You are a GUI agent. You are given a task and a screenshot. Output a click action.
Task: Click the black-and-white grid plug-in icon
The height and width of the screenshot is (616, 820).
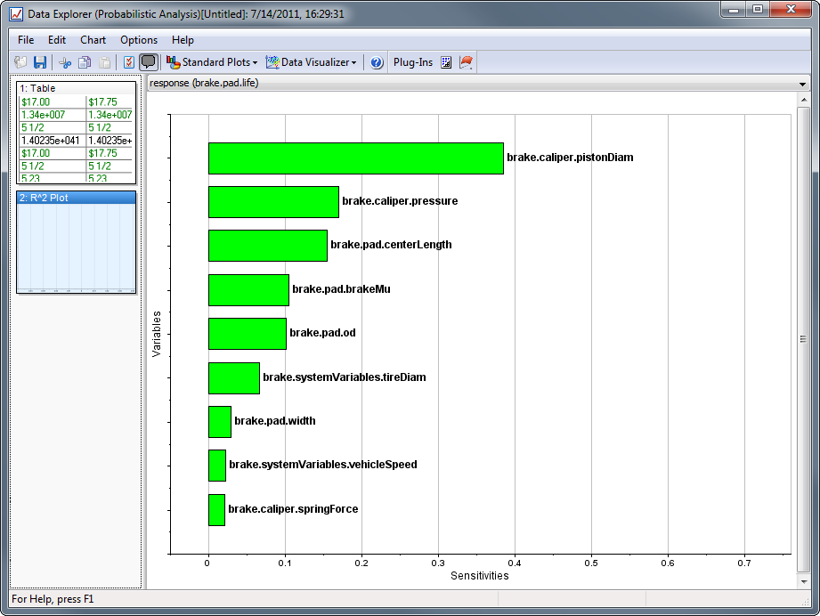point(447,62)
